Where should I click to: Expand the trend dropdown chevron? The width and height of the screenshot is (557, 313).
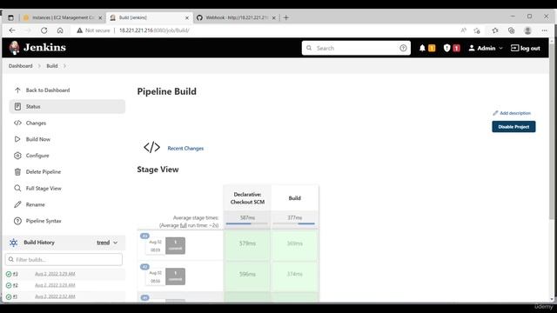116,243
